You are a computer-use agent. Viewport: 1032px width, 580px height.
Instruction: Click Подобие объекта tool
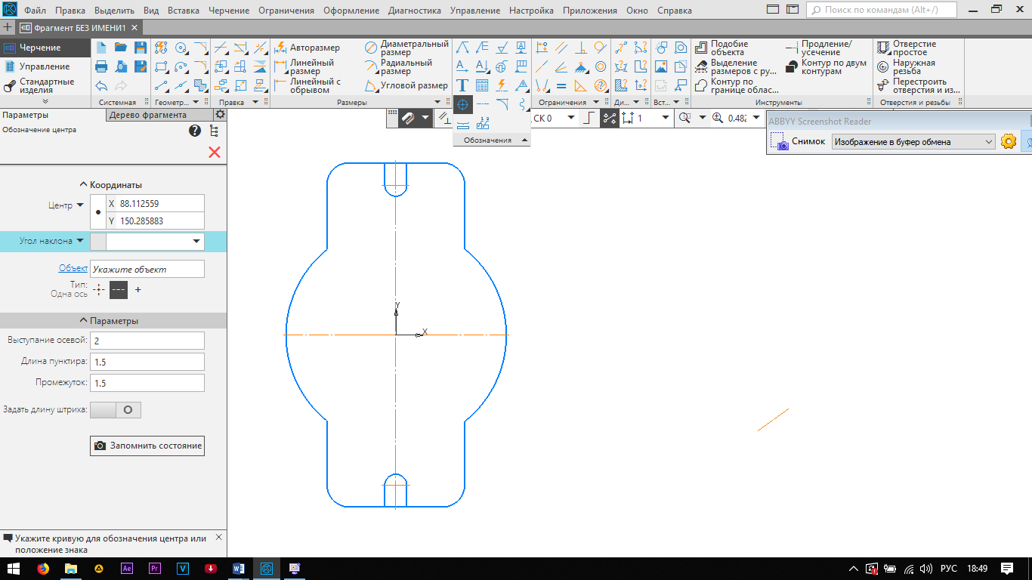click(721, 48)
